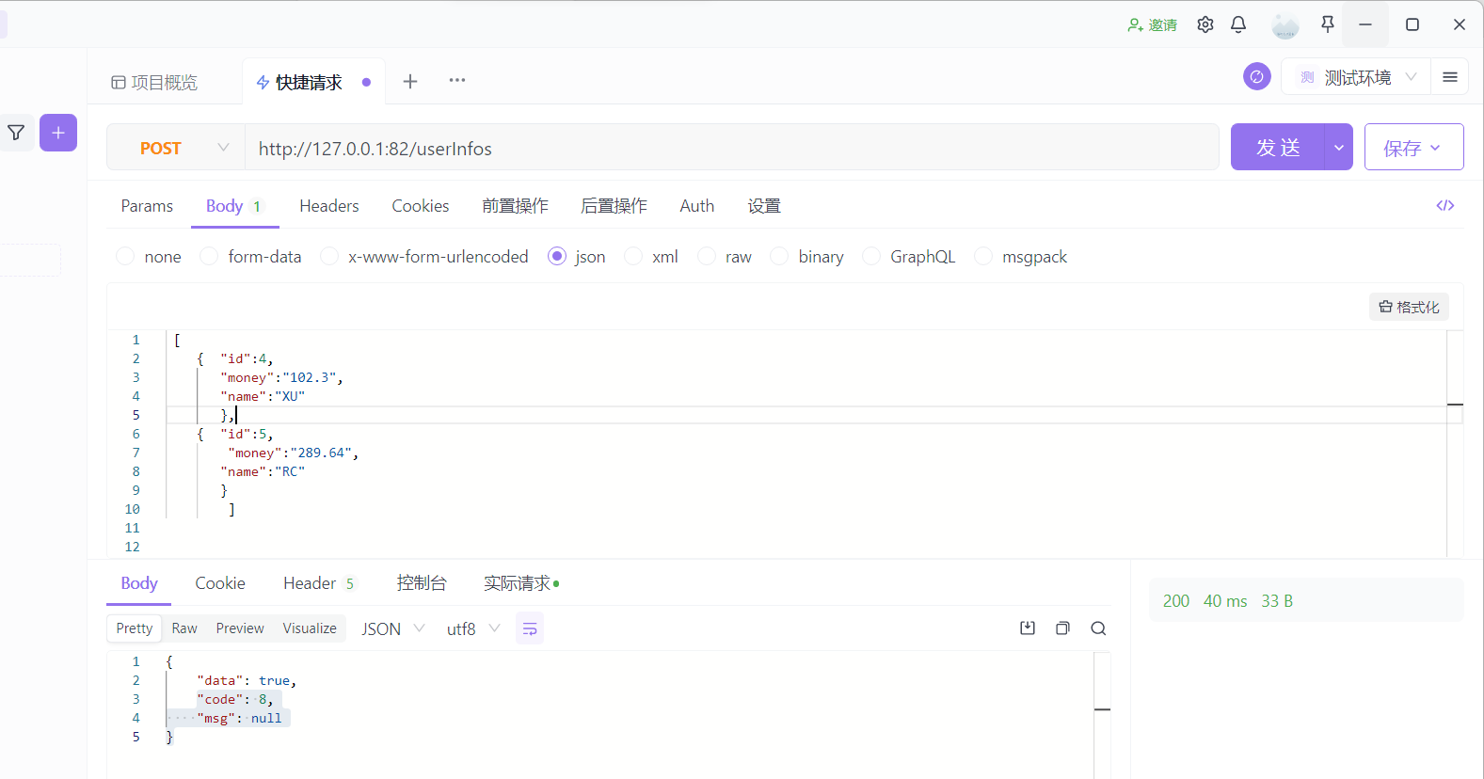The image size is (1484, 779).
Task: Click the search response icon
Action: pyautogui.click(x=1098, y=628)
